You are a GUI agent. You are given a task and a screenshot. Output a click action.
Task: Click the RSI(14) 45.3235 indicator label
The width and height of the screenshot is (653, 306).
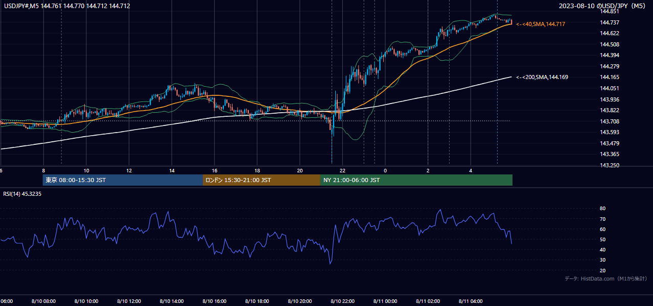click(22, 194)
